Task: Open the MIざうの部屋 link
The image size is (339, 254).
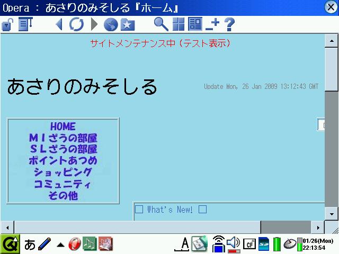Action: [x=63, y=138]
